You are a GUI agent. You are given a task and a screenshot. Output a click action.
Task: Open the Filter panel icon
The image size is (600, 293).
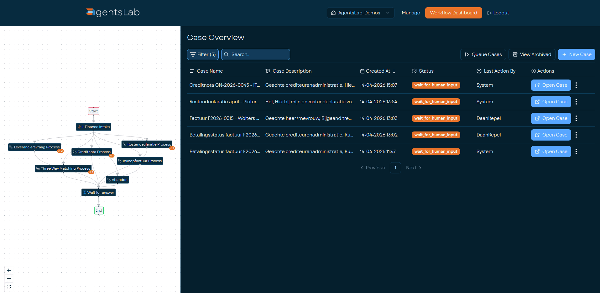pyautogui.click(x=195, y=54)
